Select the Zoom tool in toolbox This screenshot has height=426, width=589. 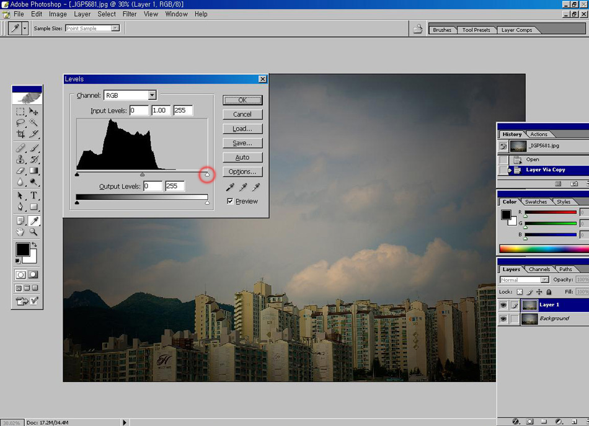(34, 232)
